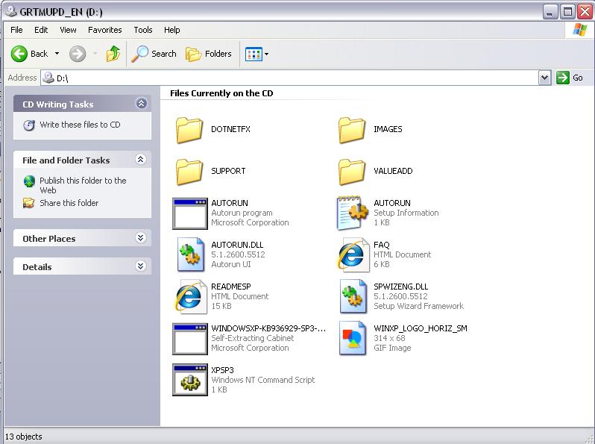The height and width of the screenshot is (444, 595).
Task: Toggle the Folders pane button
Action: click(x=208, y=54)
